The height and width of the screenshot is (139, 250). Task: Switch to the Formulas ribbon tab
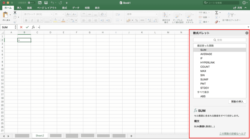click(64, 8)
